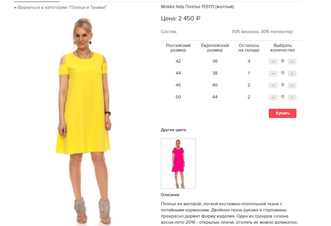Viewport: 331px width, 226px height.
Task: Click the red Купить button
Action: pos(283,113)
